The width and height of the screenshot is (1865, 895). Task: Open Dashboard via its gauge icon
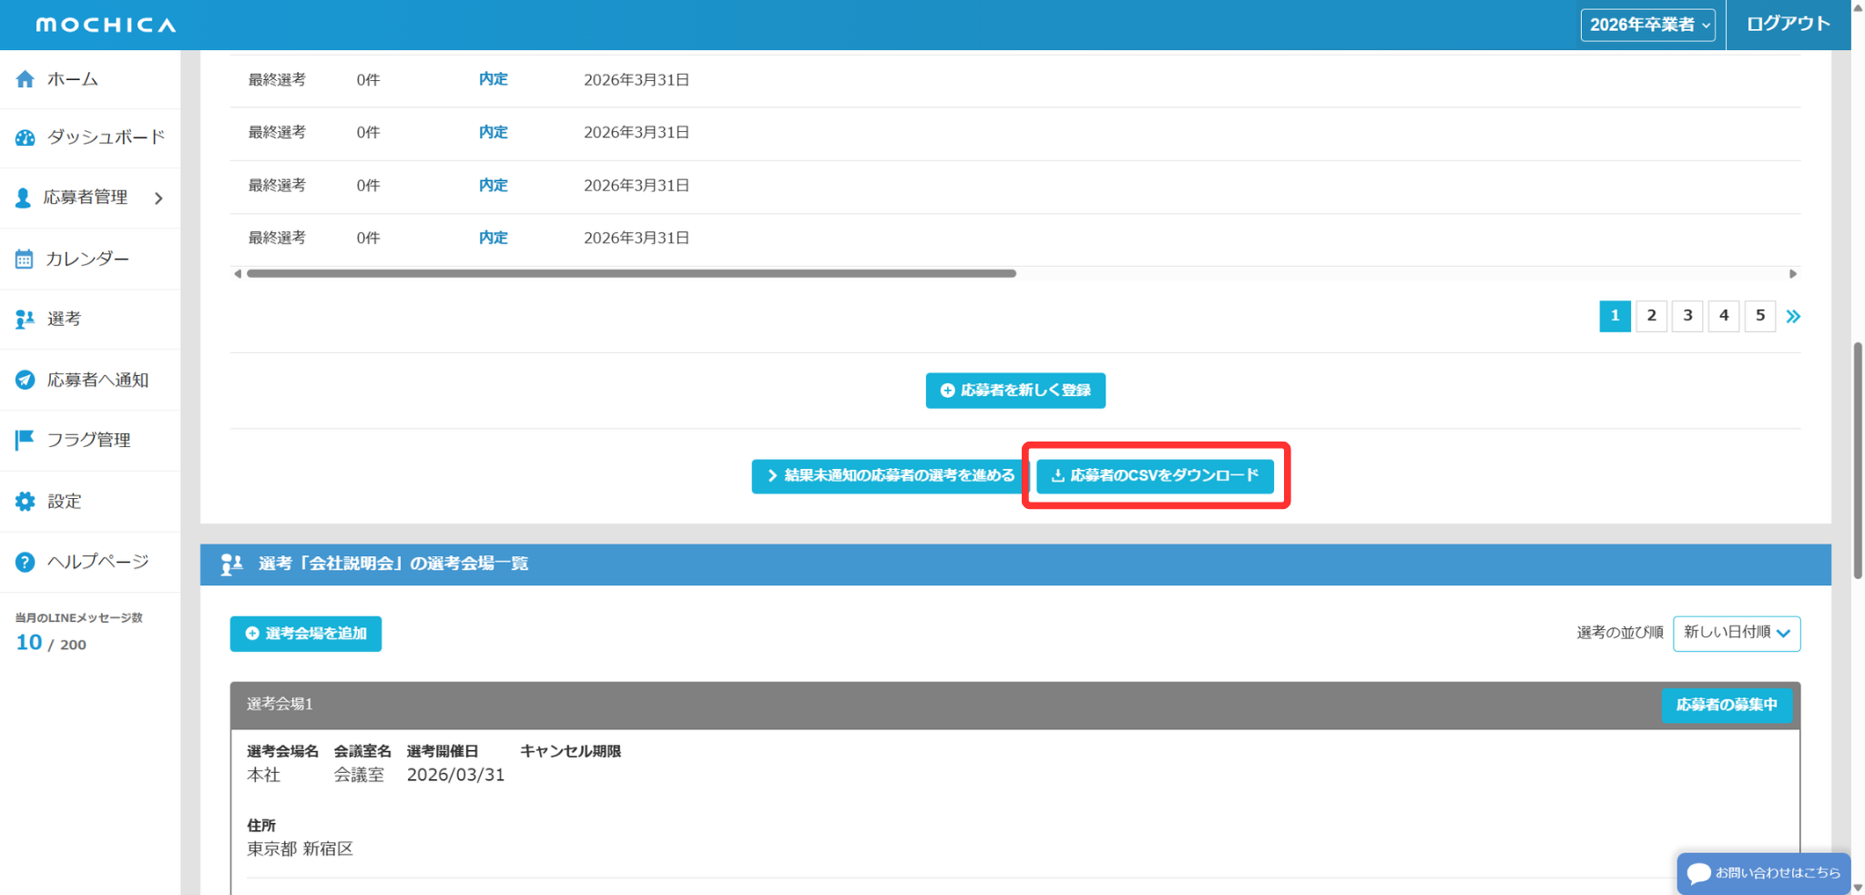coord(25,137)
